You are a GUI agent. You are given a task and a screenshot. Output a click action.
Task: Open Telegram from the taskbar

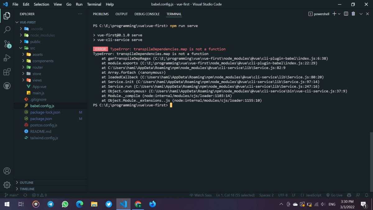[50, 204]
